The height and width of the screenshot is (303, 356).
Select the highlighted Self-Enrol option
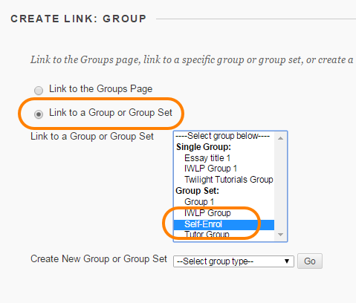224,224
